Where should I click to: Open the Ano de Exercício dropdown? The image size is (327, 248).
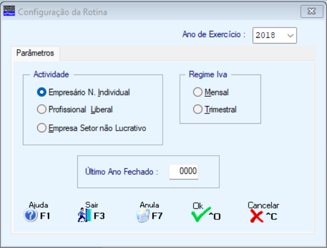(x=290, y=36)
